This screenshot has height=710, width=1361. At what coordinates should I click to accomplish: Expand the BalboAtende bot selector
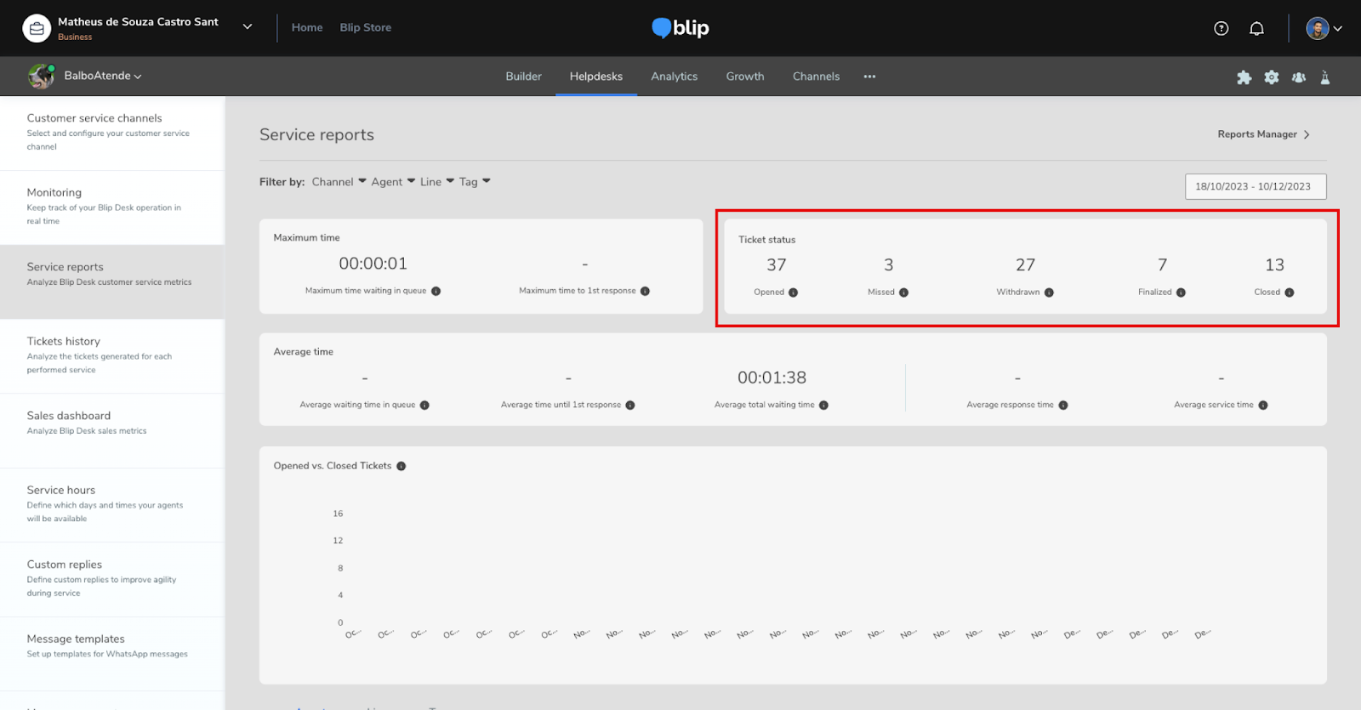102,76
